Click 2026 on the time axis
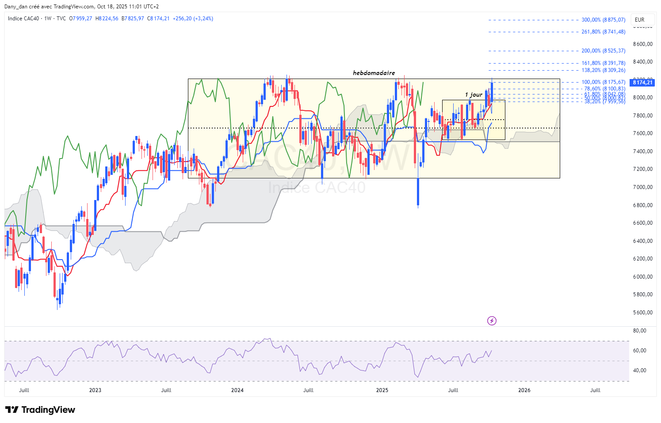The height and width of the screenshot is (423, 661). [524, 390]
